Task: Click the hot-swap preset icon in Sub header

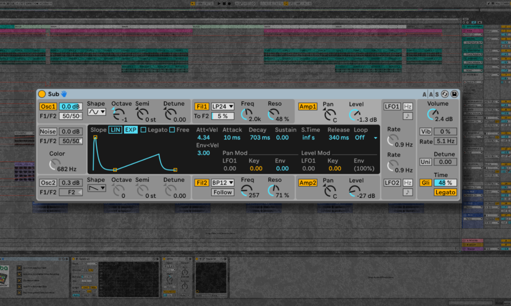Action: click(x=445, y=94)
